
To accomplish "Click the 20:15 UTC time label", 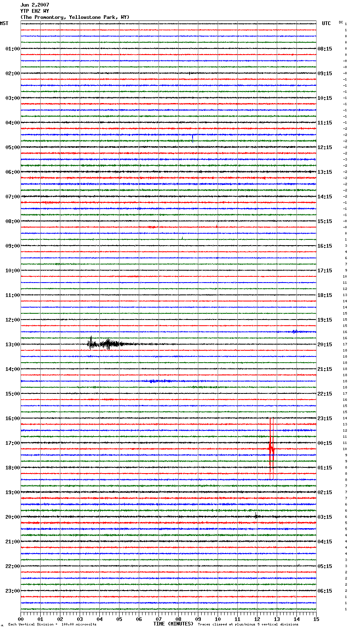I will (325, 345).
